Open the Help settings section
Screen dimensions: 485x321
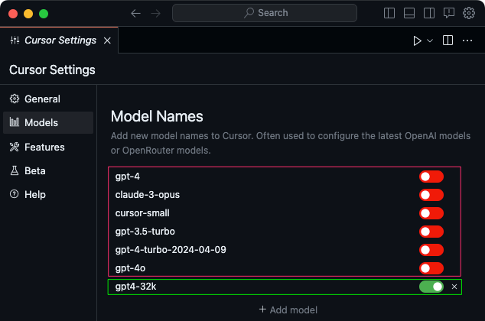tap(48, 195)
